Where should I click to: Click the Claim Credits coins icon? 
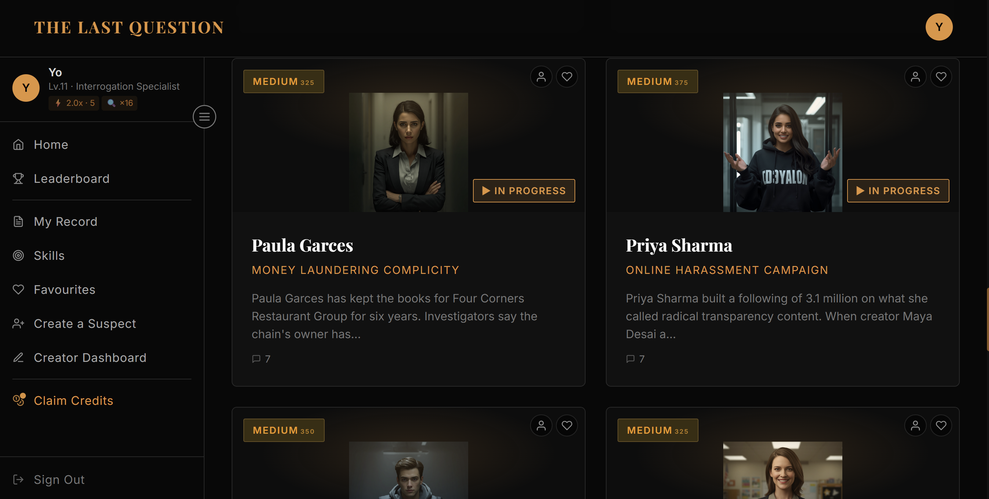(x=19, y=400)
